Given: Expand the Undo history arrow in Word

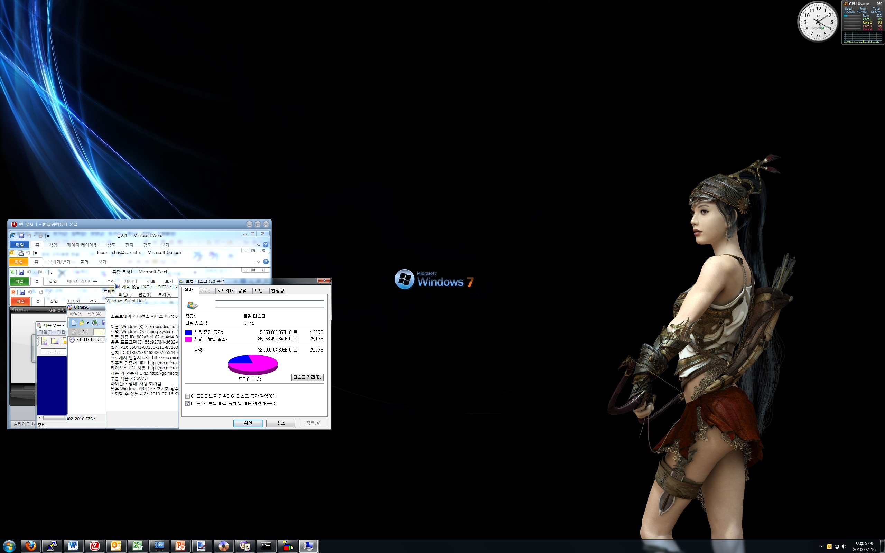Looking at the screenshot, I should click(x=34, y=236).
